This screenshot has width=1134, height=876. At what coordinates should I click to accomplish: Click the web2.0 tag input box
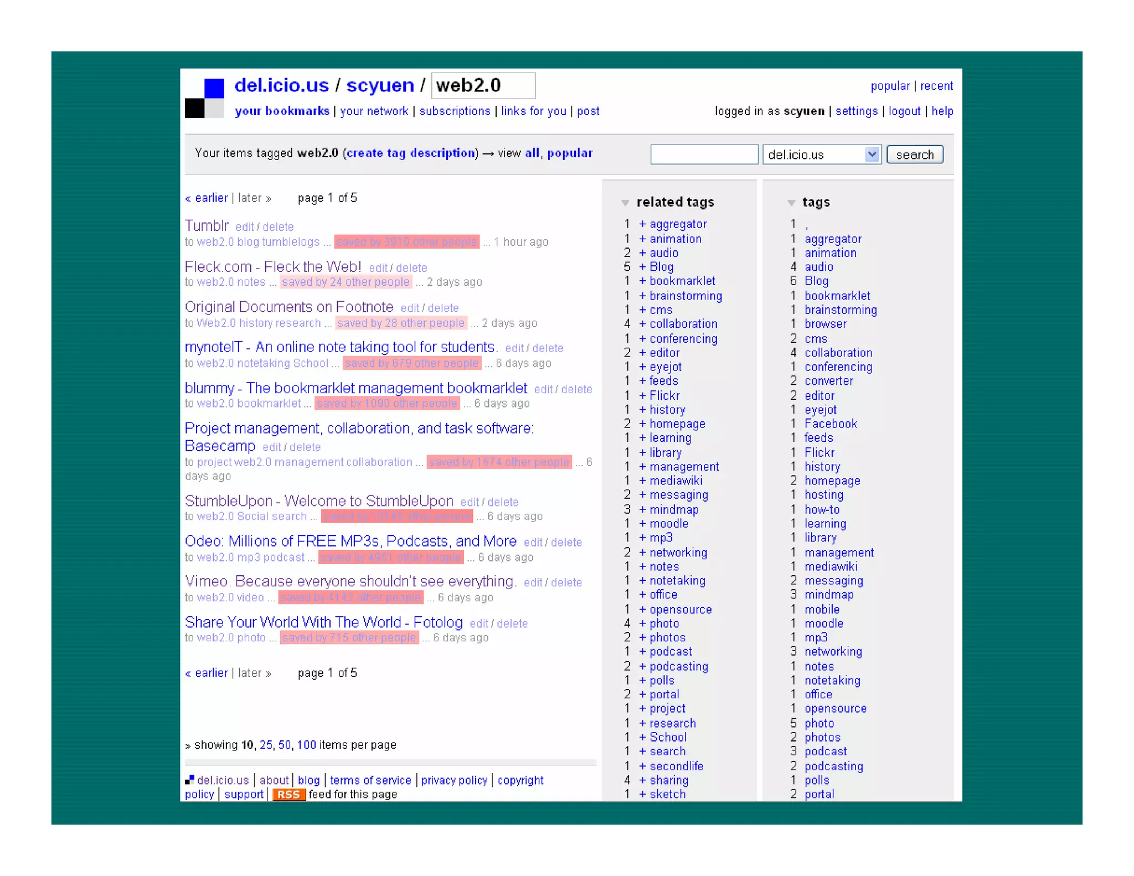pos(483,85)
